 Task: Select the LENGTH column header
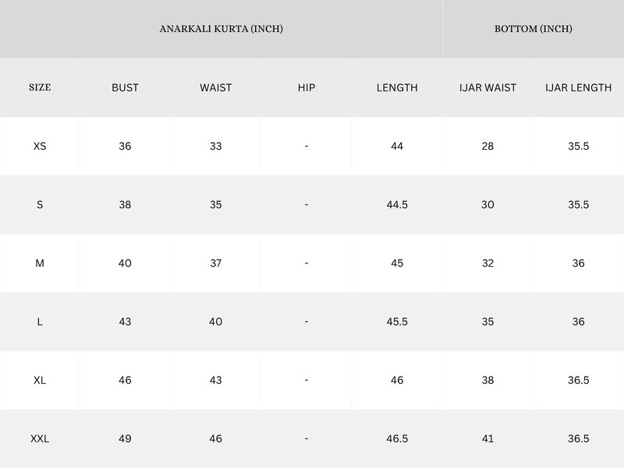click(397, 87)
